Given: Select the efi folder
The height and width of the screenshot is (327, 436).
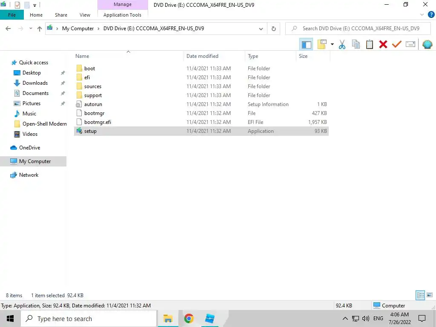Looking at the screenshot, I should [201, 77].
